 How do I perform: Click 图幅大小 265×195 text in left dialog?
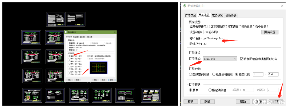tap(75, 48)
